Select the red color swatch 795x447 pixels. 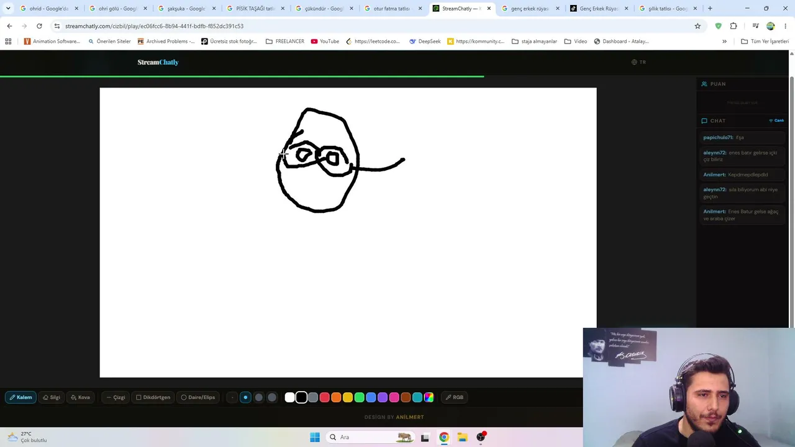[324, 397]
